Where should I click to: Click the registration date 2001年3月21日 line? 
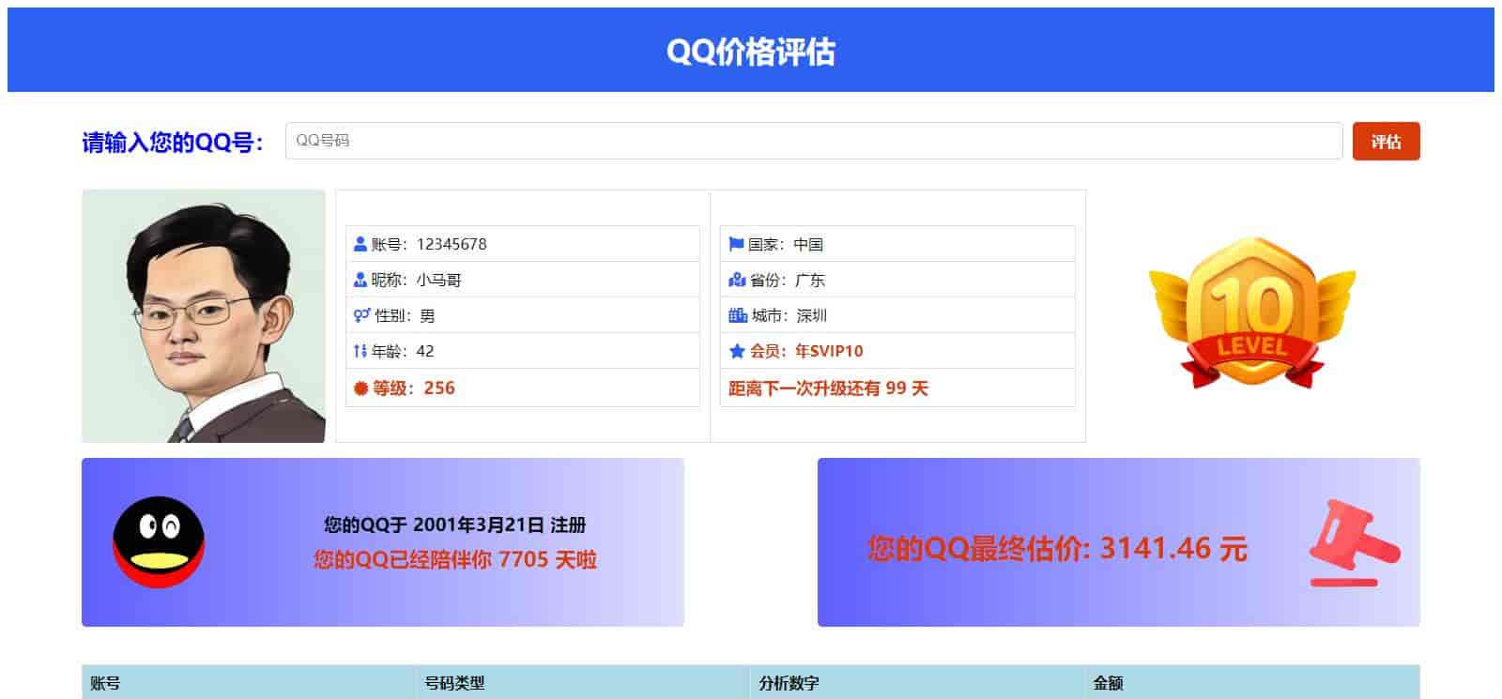pos(455,524)
